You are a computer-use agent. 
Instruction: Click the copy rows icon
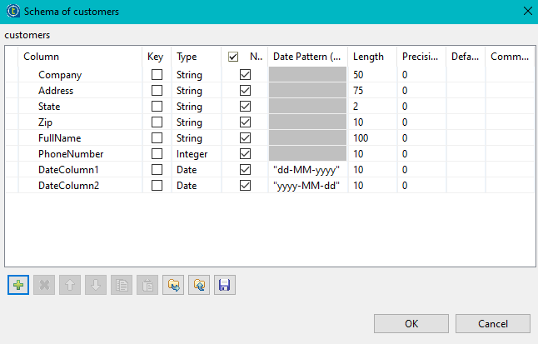[122, 285]
